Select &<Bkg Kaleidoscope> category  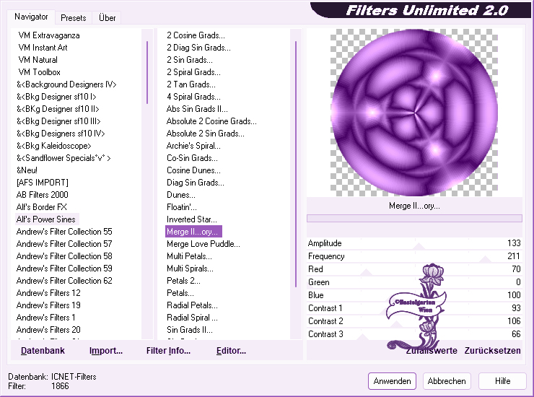click(54, 146)
